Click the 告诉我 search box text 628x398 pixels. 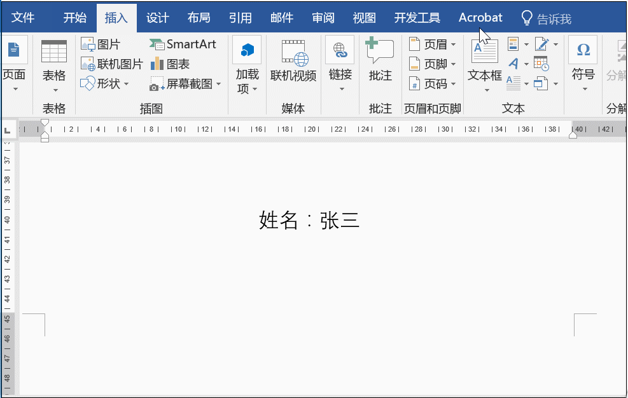point(554,19)
